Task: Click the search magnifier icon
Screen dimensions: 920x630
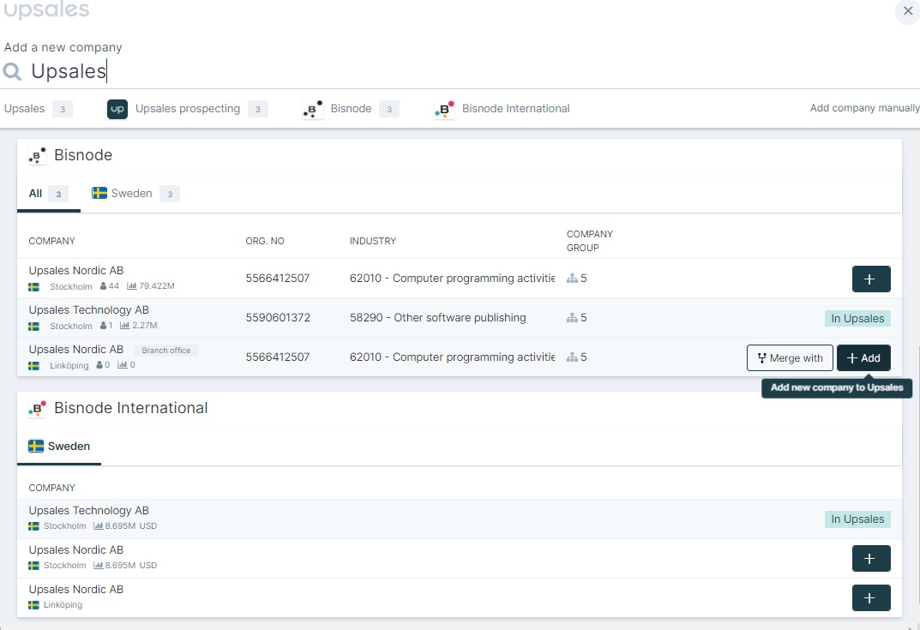Action: click(x=12, y=71)
